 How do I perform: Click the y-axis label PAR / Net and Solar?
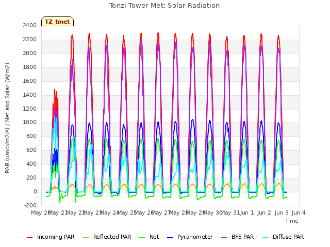pos(7,118)
